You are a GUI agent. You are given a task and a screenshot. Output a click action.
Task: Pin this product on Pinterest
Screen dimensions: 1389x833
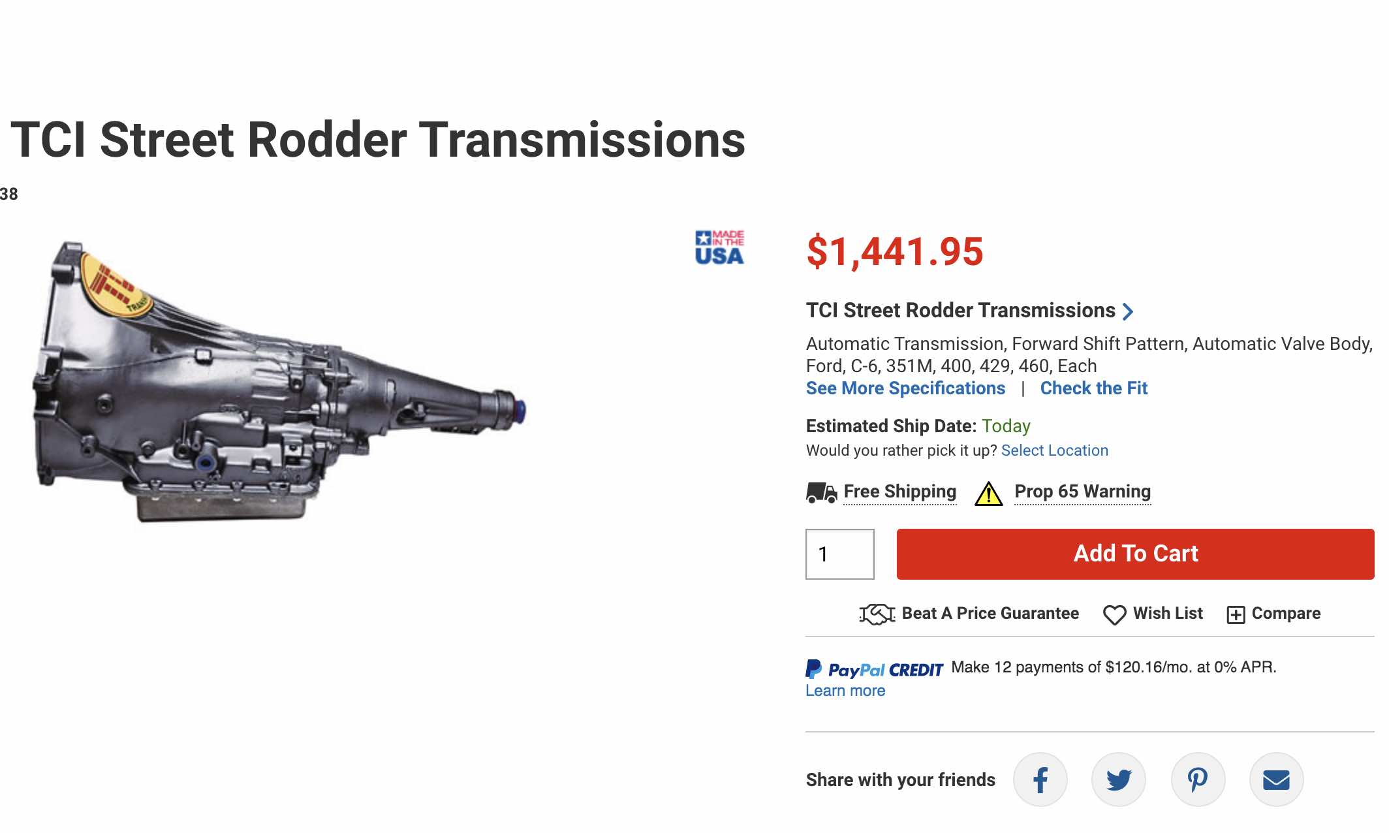click(x=1198, y=779)
